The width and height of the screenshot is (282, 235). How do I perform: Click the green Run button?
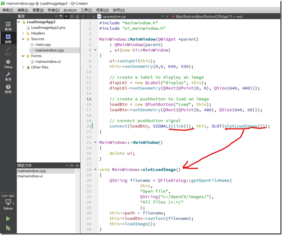(x=8, y=219)
